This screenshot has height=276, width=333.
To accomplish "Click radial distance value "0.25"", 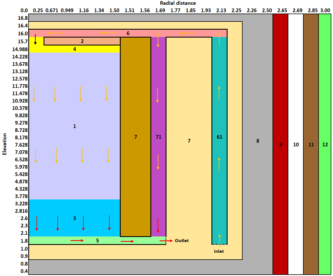I will click(38, 10).
